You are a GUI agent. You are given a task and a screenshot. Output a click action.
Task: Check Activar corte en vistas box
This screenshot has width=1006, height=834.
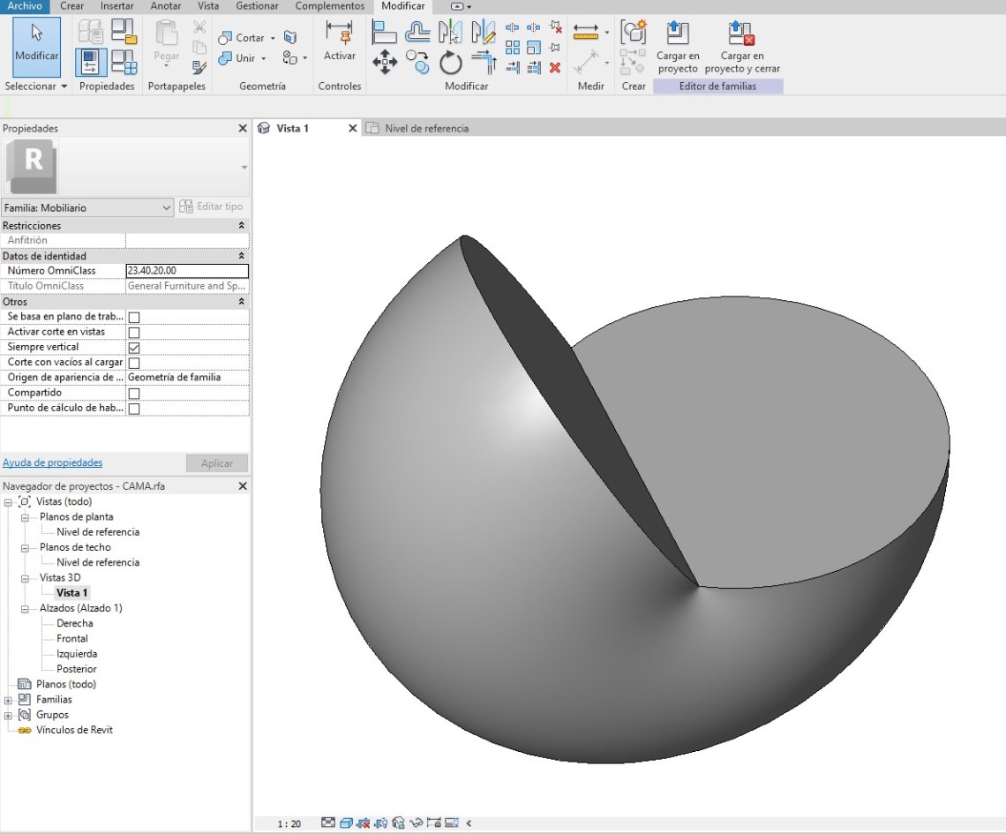point(134,333)
